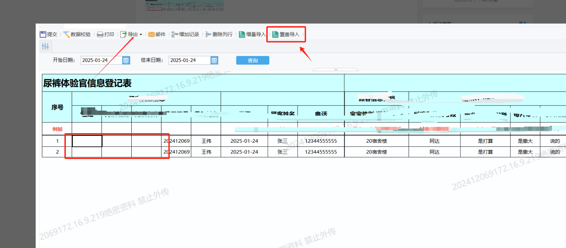Select 20宿舍楼 in row 1
The image size is (566, 248).
click(377, 141)
